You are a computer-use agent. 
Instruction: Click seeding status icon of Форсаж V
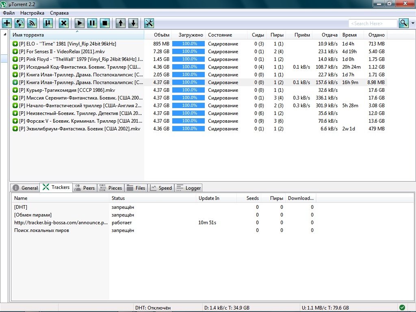(15, 121)
